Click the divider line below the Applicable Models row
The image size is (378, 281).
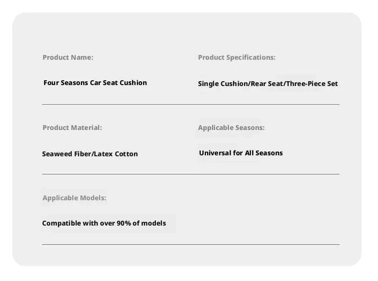pos(191,244)
